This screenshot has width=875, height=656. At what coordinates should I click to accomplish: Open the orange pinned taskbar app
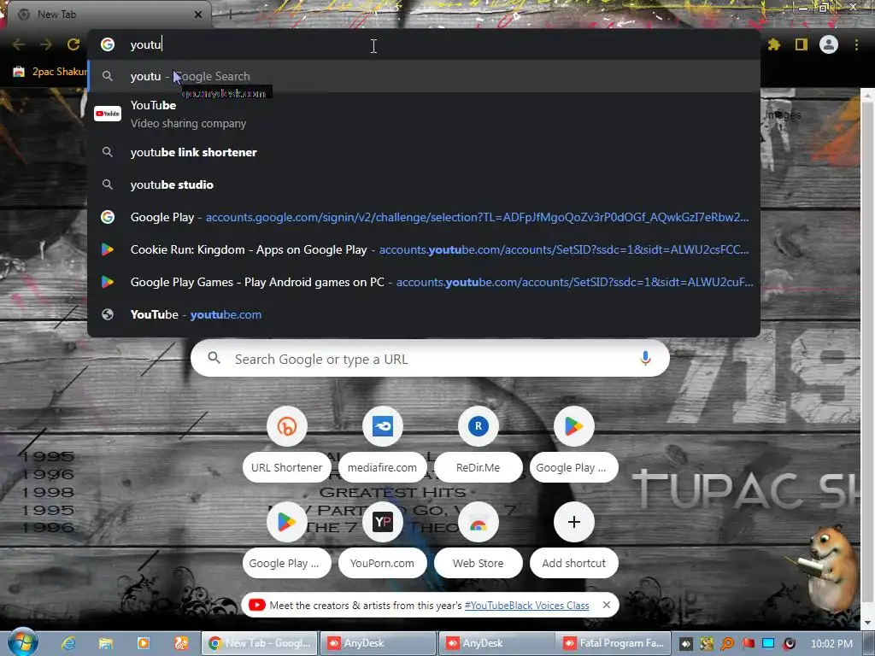click(x=181, y=643)
